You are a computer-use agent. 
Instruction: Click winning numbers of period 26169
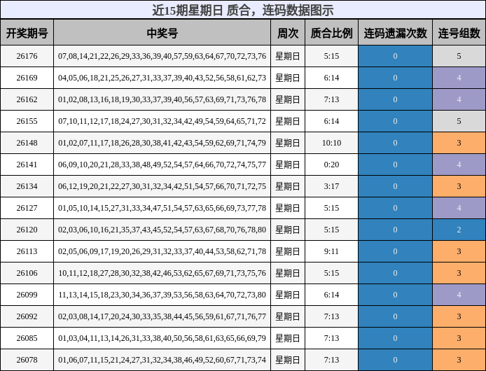click(x=162, y=78)
